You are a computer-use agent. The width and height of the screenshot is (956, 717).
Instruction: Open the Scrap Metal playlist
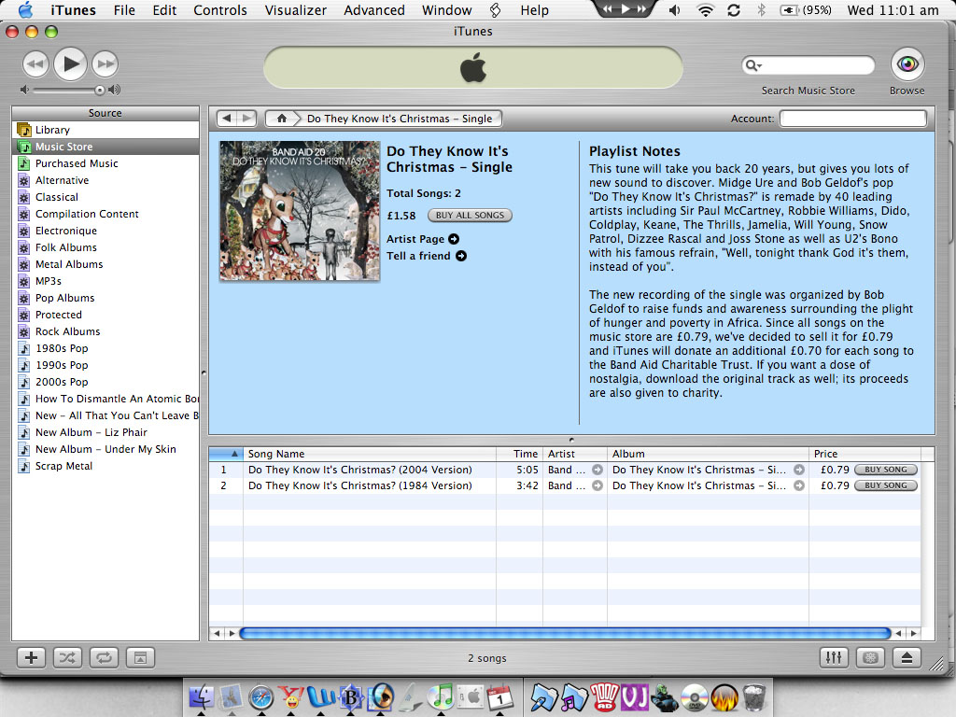coord(106,466)
